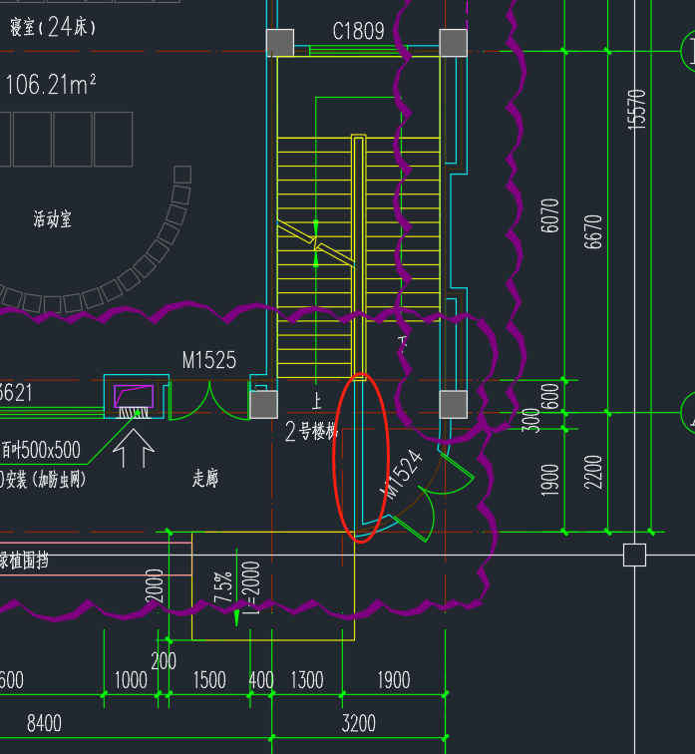
Task: Select the gray column beside M1525 door
Action: (x=263, y=404)
